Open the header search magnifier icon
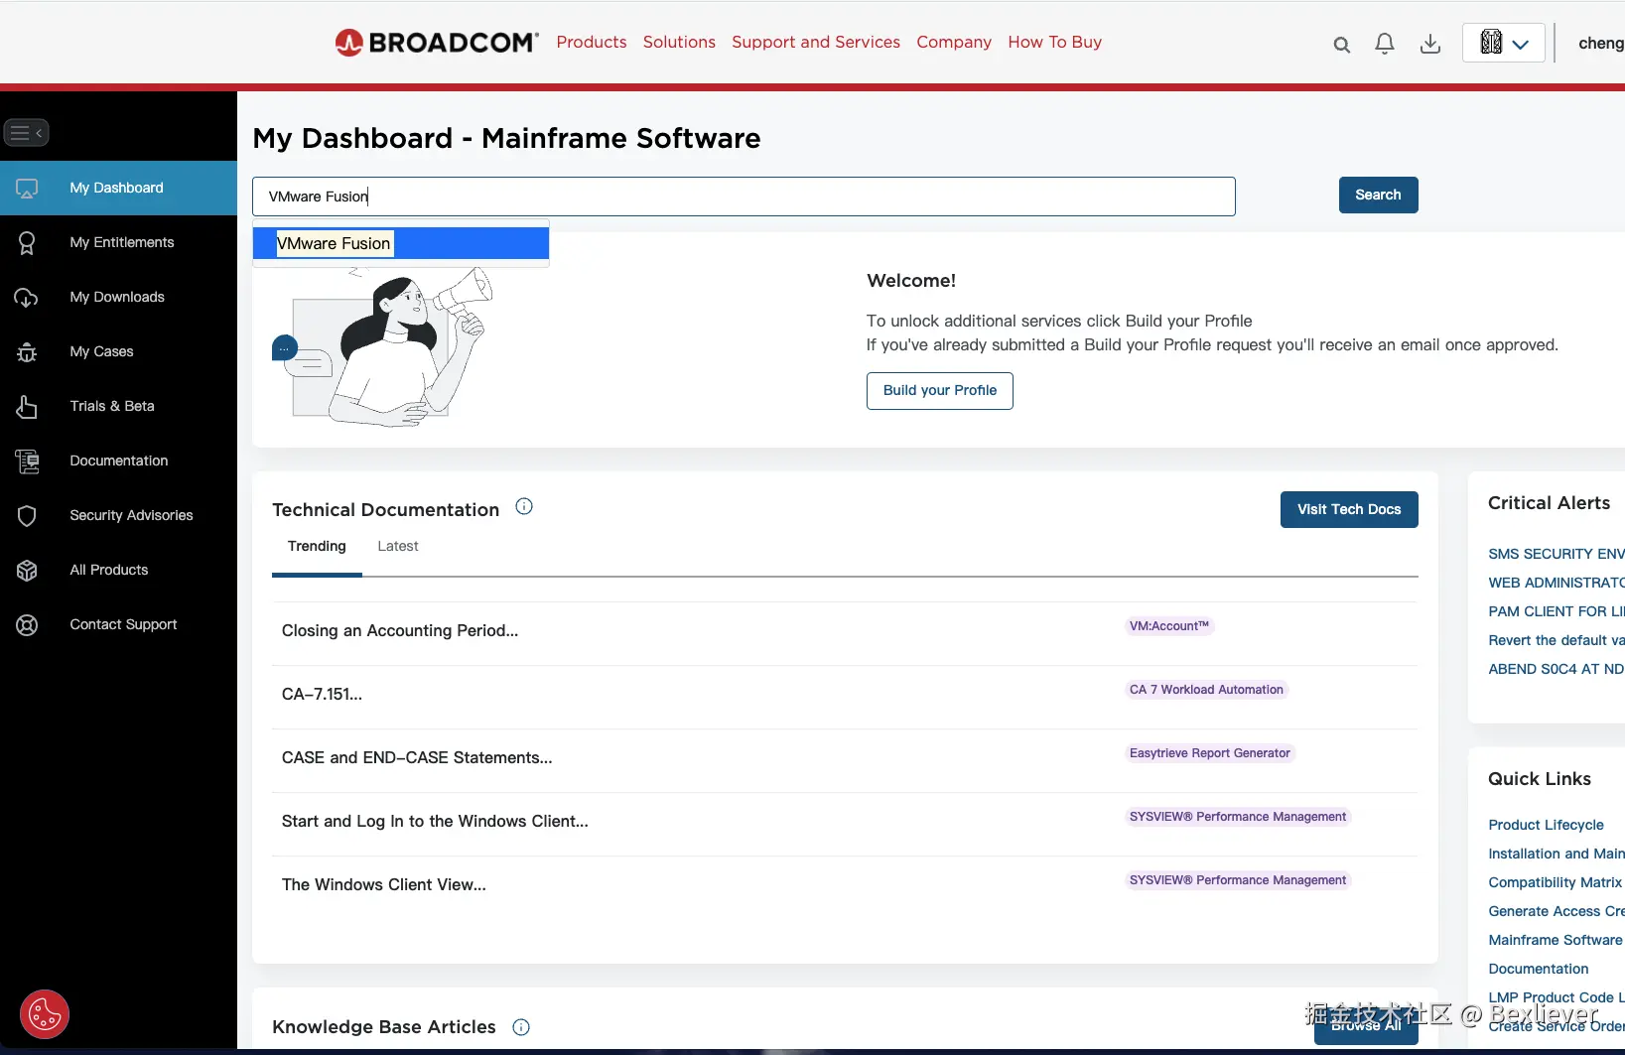 pos(1341,45)
